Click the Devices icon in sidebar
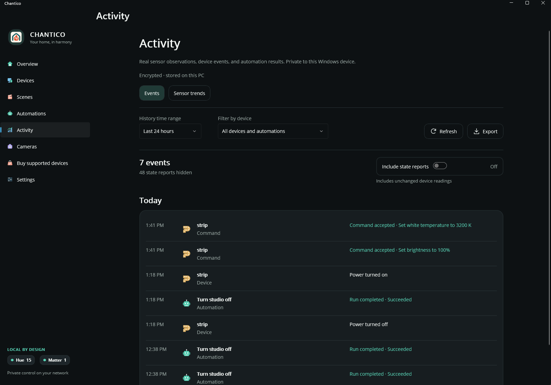Screen dimensions: 551x385 click(x=10, y=81)
